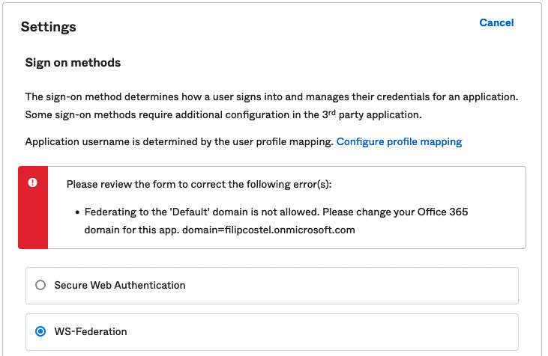Click the Cancel link in Settings
The height and width of the screenshot is (356, 548).
click(496, 23)
